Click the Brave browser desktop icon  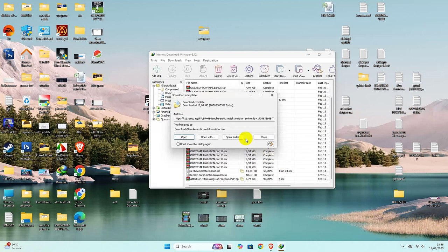[79, 147]
